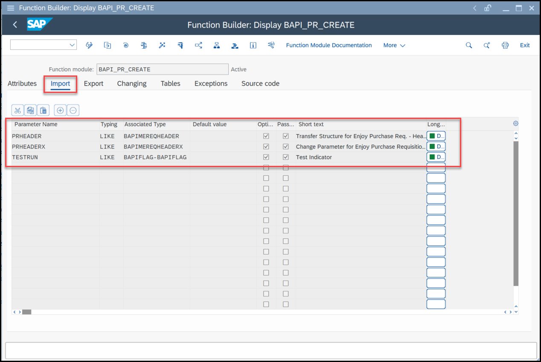
Task: Click the BAPIFLAG-BAPIFLAG associated type cell
Action: (x=157, y=157)
